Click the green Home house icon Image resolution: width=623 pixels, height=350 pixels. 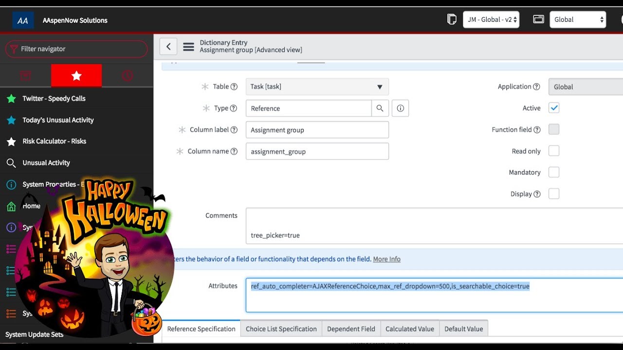(11, 206)
